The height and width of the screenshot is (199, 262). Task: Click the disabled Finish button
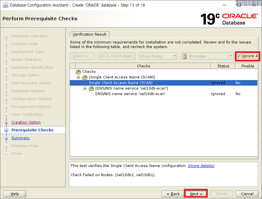[222, 194]
